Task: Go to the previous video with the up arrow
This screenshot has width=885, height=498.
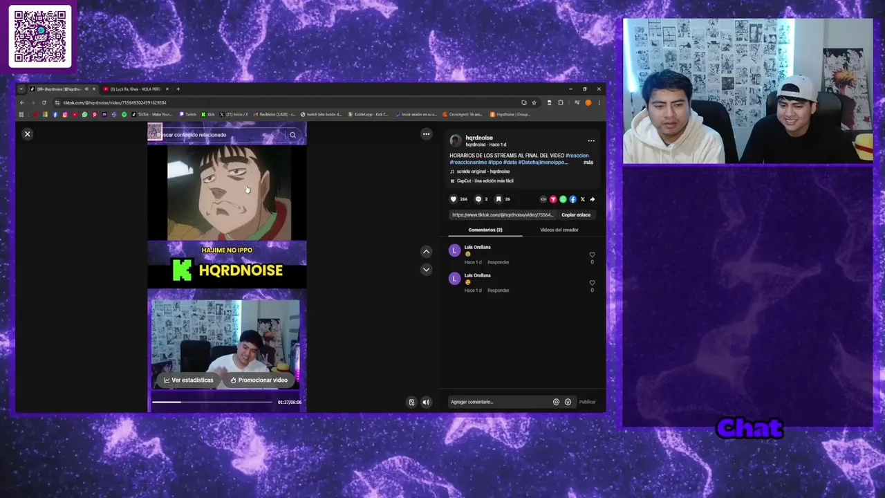Action: tap(426, 252)
